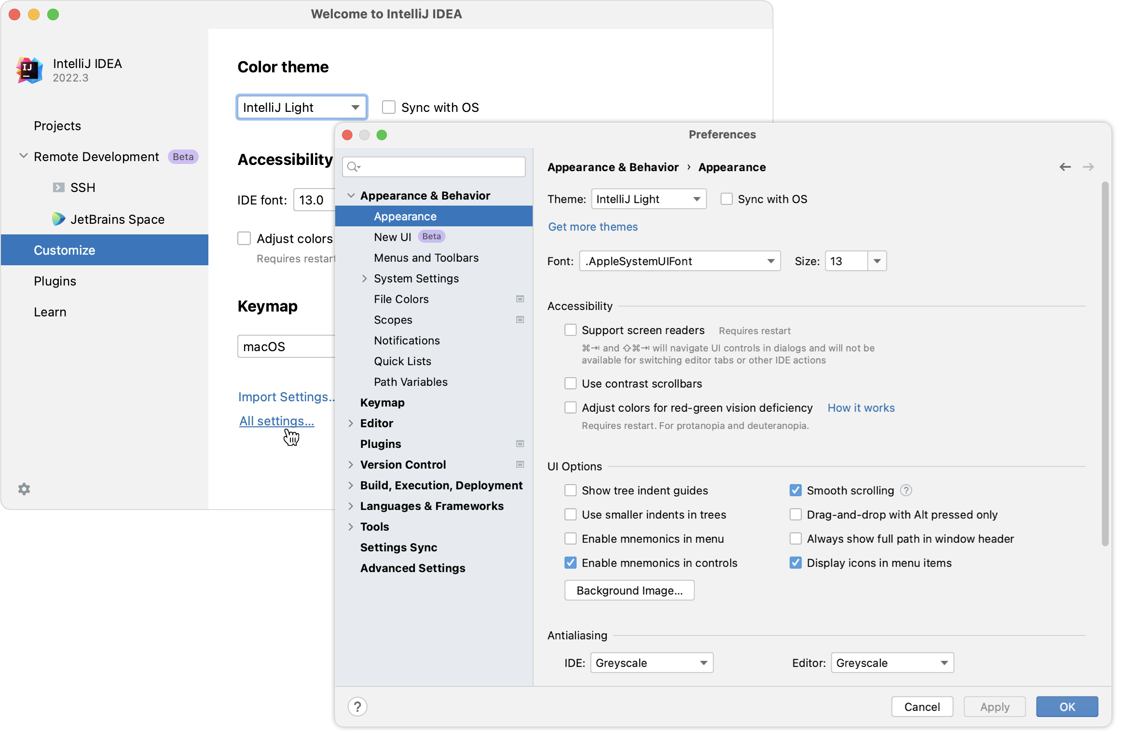This screenshot has height=735, width=1121.
Task: Click the IntelliJ IDEA logo icon
Action: [29, 70]
